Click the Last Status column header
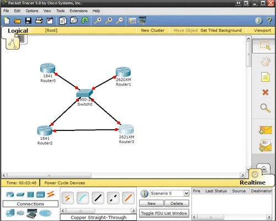276x221 pixels. [x=216, y=191]
